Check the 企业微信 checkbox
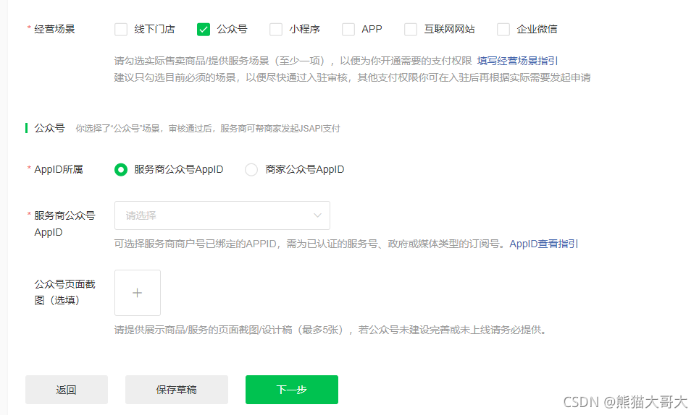The height and width of the screenshot is (415, 699). [x=503, y=30]
